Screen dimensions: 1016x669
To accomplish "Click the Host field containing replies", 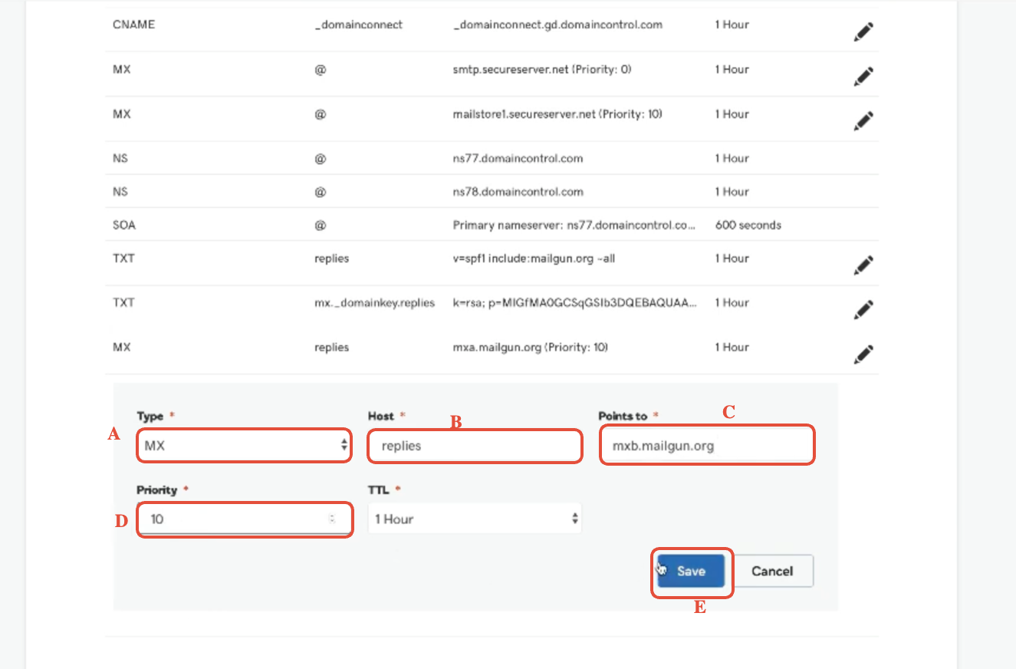I will [475, 446].
